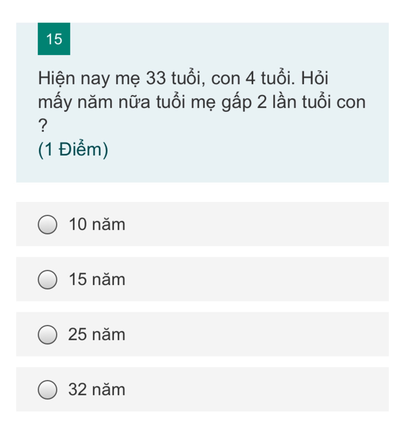Click the "15 năm" answer label text

click(x=97, y=279)
